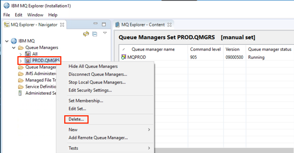Select the IBM MQ tree label
The width and height of the screenshot is (294, 153).
(x=26, y=41)
